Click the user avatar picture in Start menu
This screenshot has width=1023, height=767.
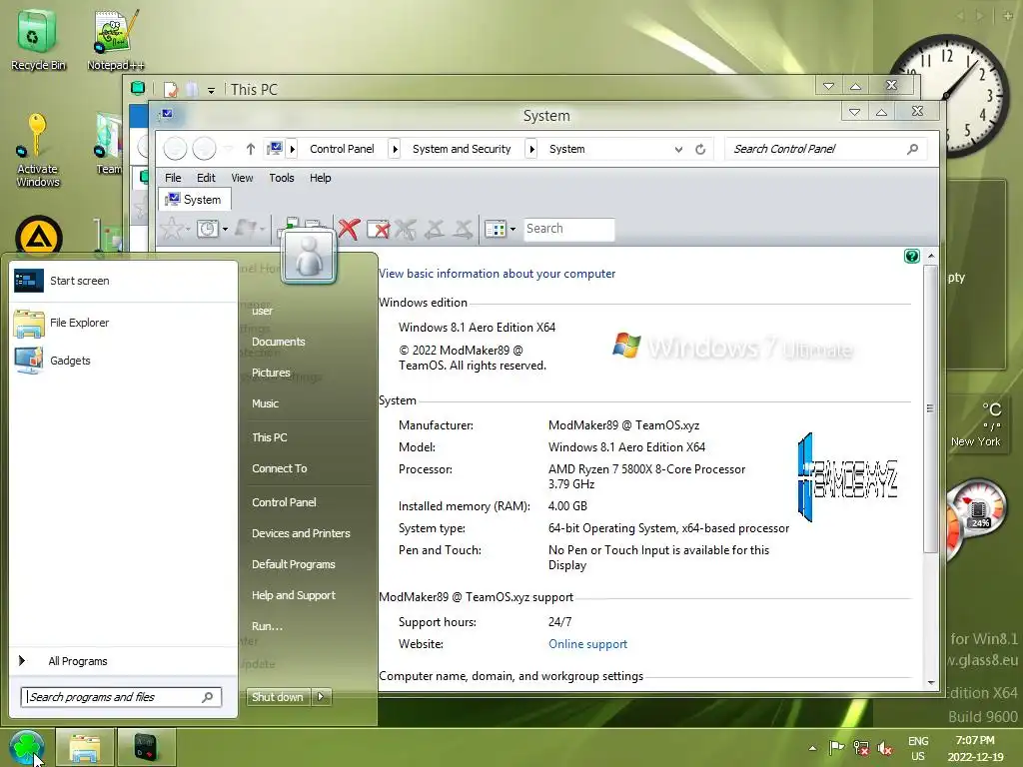[310, 257]
